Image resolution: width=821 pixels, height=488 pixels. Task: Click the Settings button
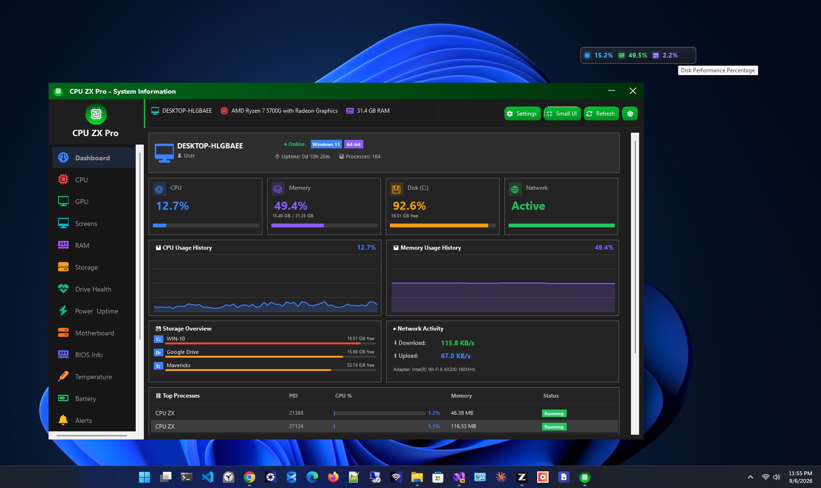tap(522, 114)
